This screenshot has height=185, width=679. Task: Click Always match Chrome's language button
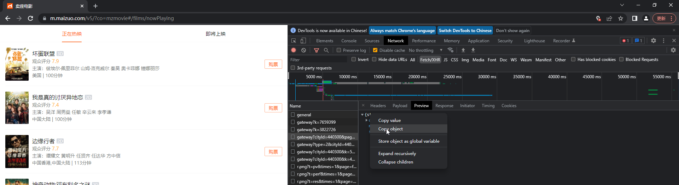pos(402,31)
